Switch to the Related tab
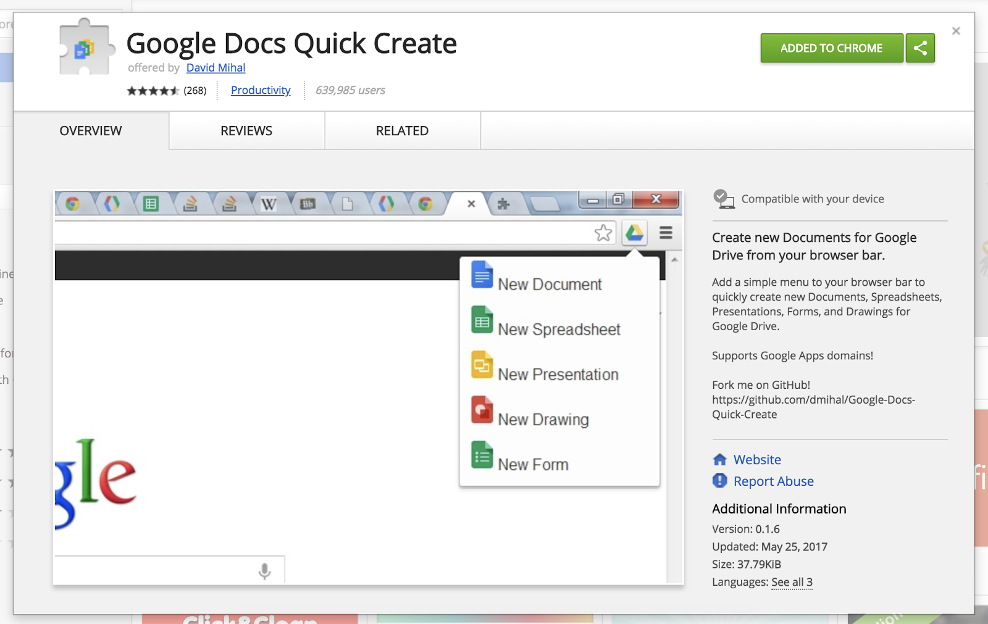This screenshot has height=624, width=988. point(402,131)
